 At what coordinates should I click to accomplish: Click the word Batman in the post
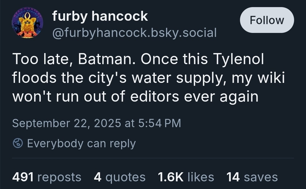click(105, 59)
